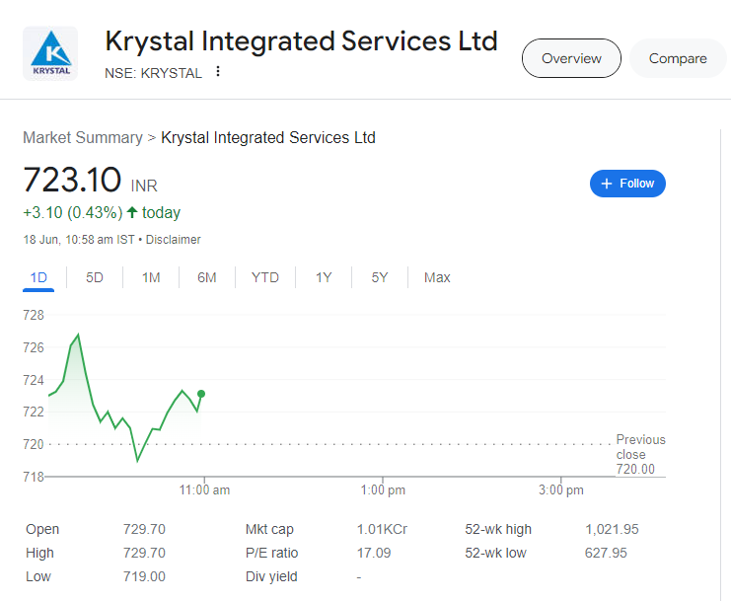Click the +3.10 (0.43%) change text
The width and height of the screenshot is (731, 601).
73,212
